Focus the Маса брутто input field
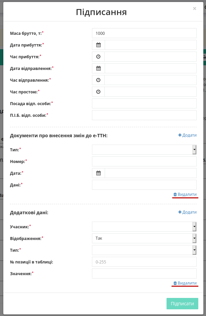Screen dimensions: 206x316 (144, 33)
